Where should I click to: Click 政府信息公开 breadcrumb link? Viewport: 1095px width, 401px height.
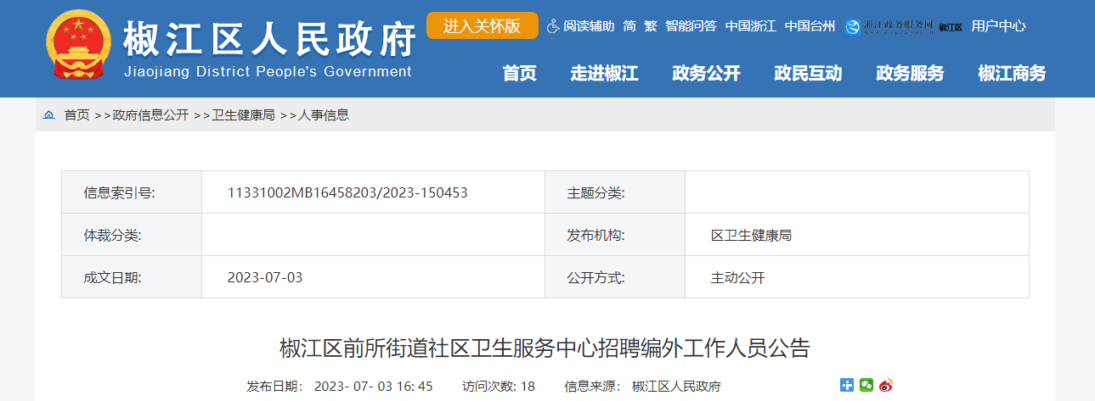coord(150,114)
